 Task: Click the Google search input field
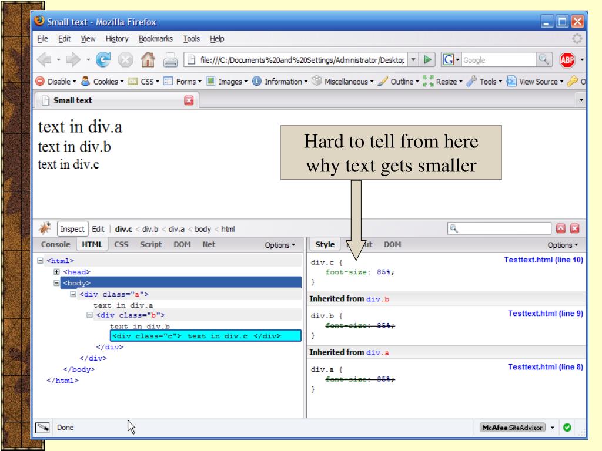tap(499, 60)
